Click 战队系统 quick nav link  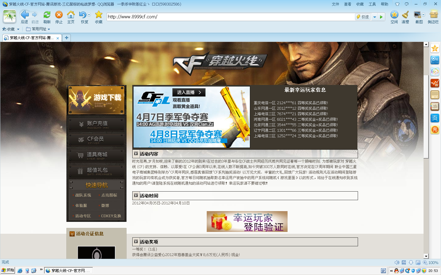click(x=83, y=195)
